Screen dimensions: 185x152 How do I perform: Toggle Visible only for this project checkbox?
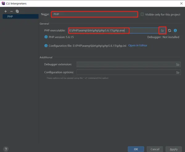(x=142, y=14)
